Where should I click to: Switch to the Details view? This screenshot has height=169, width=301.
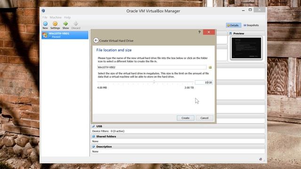233,25
